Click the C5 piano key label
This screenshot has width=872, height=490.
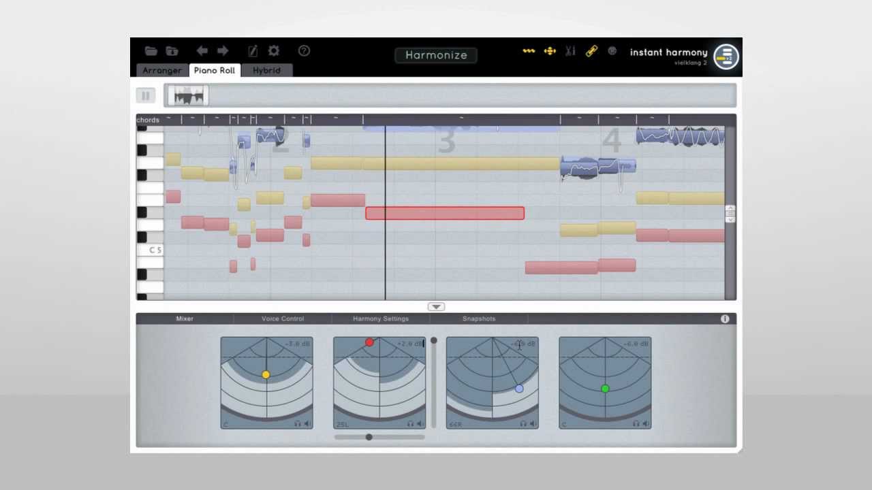pos(156,250)
